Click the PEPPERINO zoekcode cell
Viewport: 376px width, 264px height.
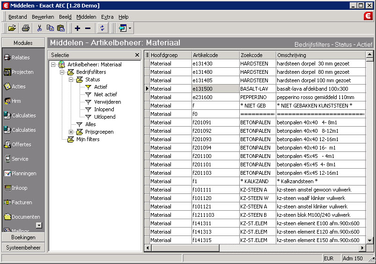click(258, 97)
